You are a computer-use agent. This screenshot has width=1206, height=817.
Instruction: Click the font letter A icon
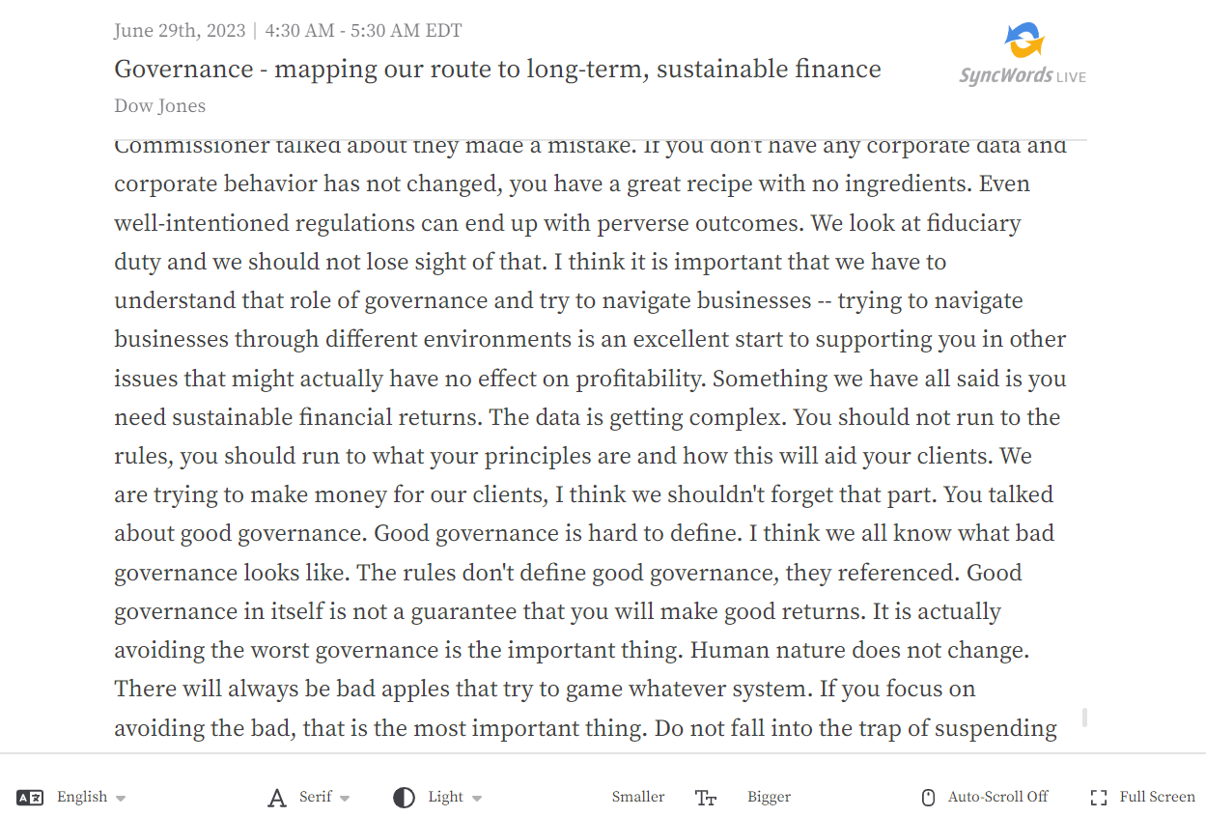[x=277, y=798]
